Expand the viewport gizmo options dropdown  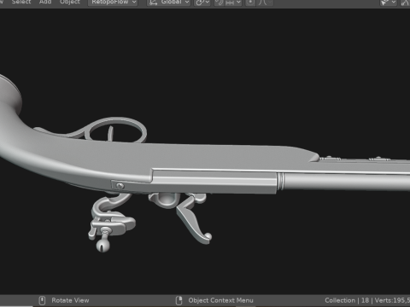click(x=389, y=3)
